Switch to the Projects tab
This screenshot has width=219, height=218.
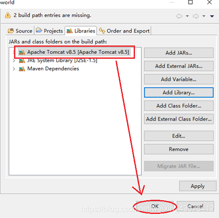coord(50,31)
